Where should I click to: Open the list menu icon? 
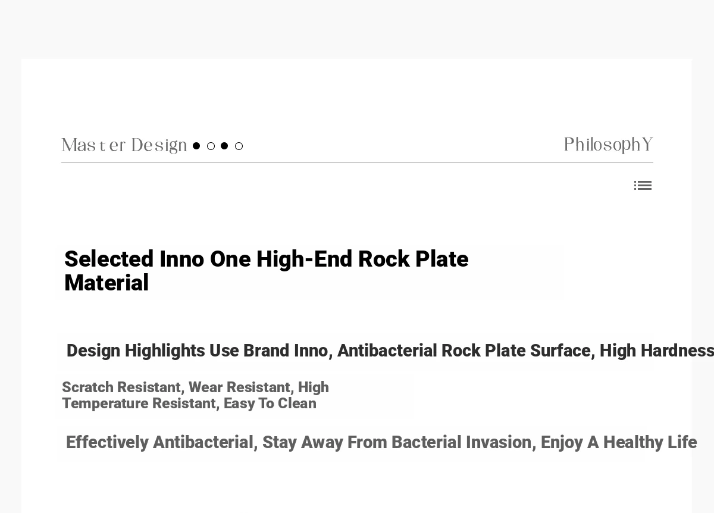pyautogui.click(x=643, y=186)
